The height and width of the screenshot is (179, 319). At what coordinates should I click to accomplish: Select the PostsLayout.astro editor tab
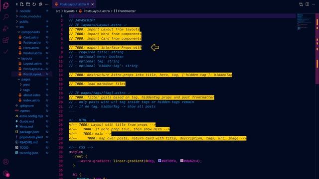[x=74, y=4]
